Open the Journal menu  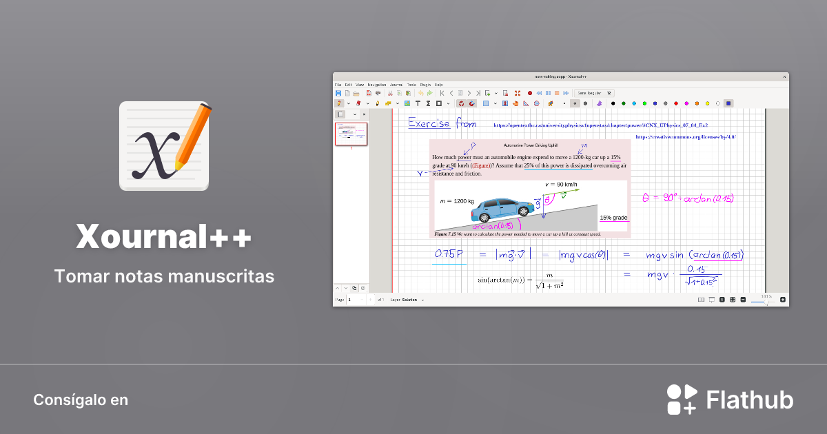tap(396, 84)
